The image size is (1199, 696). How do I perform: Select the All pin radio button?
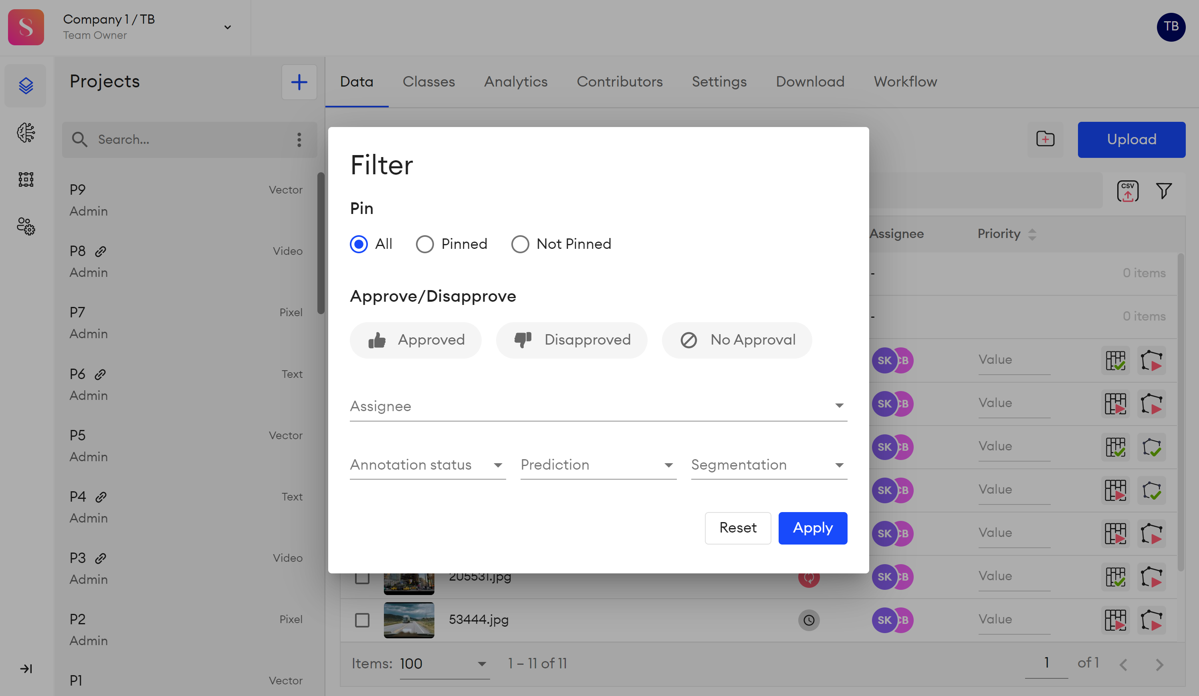tap(359, 244)
